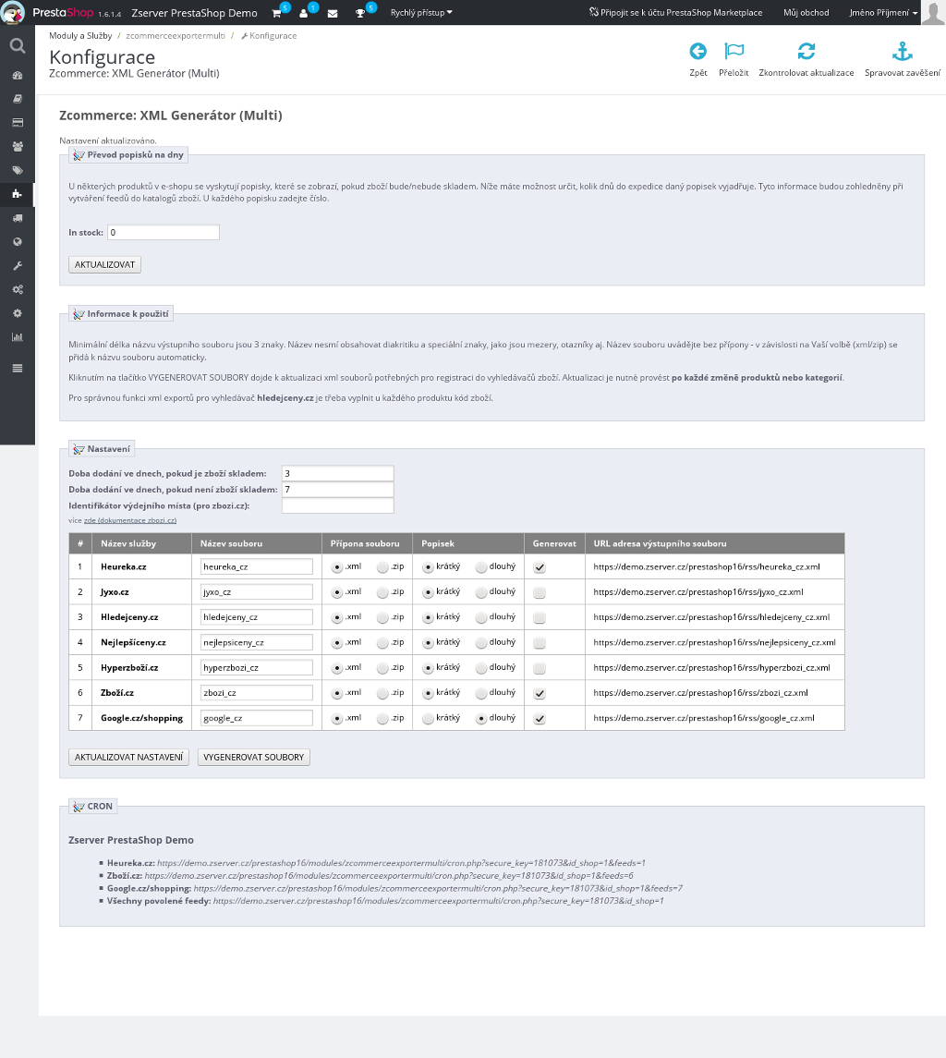
Task: Click the Identifikátor výdejního místa field
Action: (x=337, y=506)
